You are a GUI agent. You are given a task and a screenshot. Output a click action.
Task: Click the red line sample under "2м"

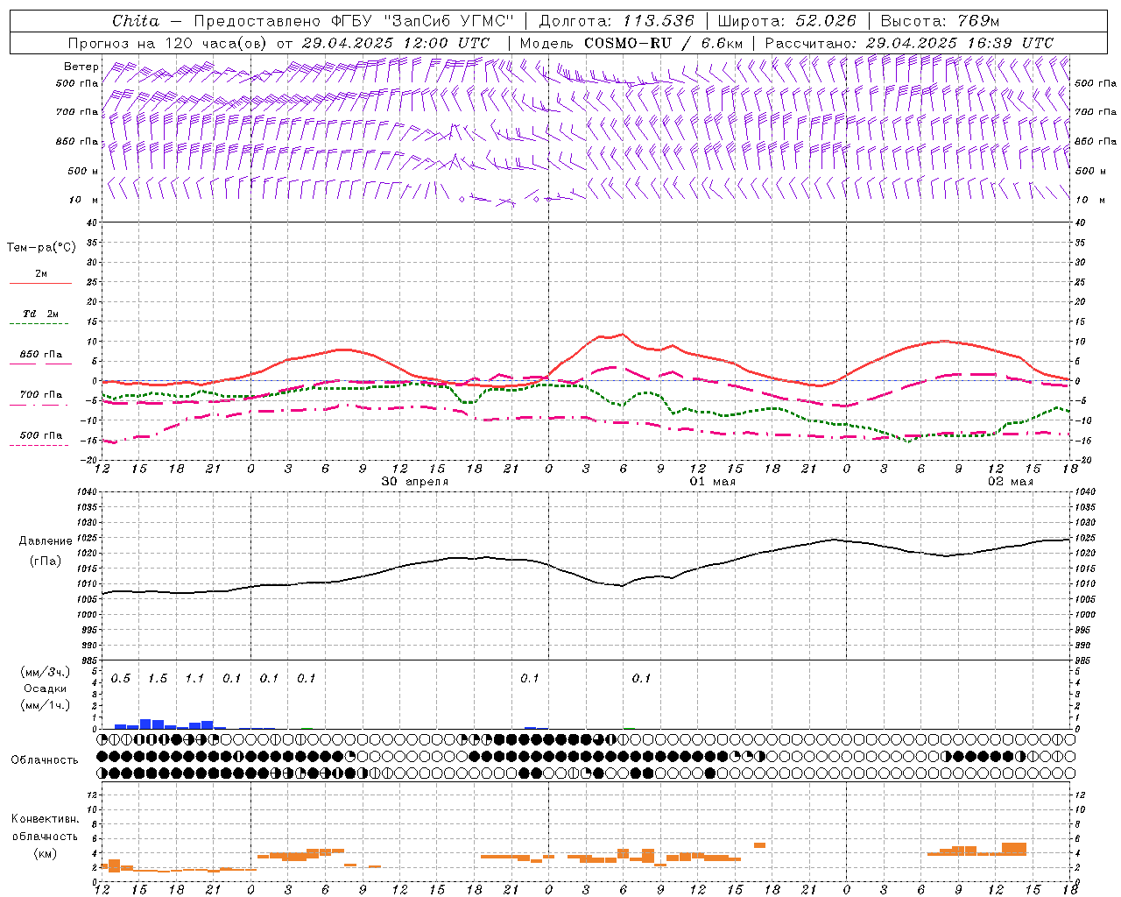(40, 283)
